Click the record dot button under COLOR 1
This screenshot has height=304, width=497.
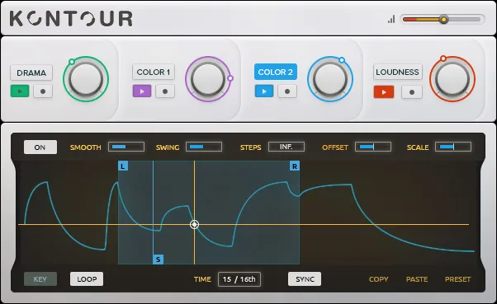point(165,91)
